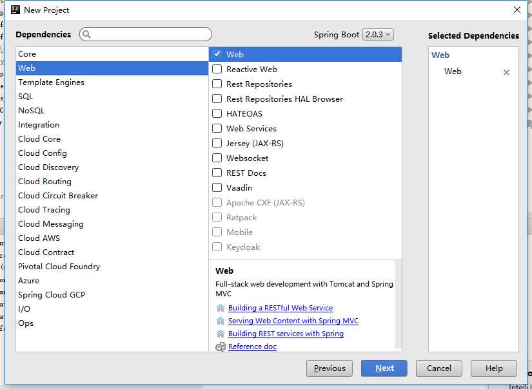Check the Rest Repositories option

(x=217, y=84)
